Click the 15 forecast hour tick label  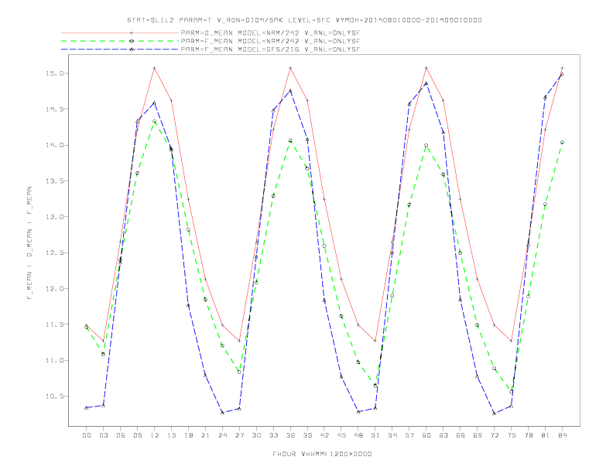point(171,435)
